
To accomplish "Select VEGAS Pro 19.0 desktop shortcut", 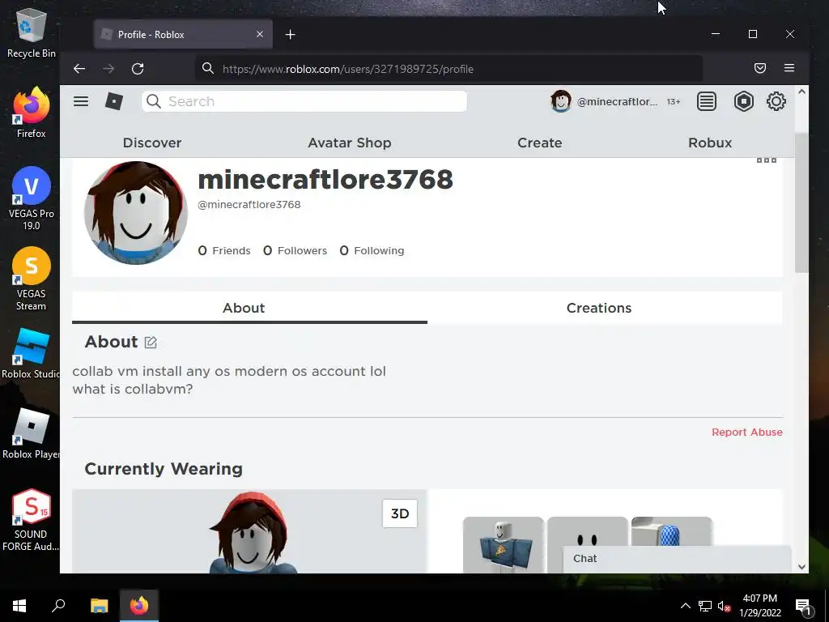I will (32, 198).
